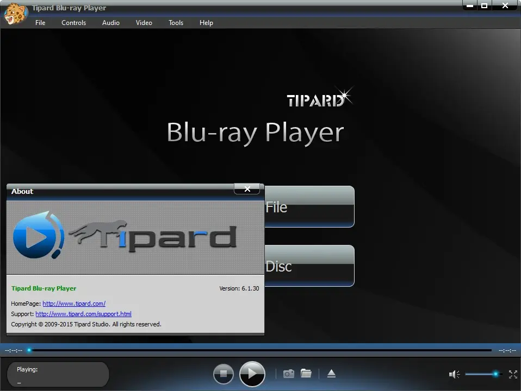Click the Tipard cheetah app logo
This screenshot has height=391, width=521.
pos(15,13)
